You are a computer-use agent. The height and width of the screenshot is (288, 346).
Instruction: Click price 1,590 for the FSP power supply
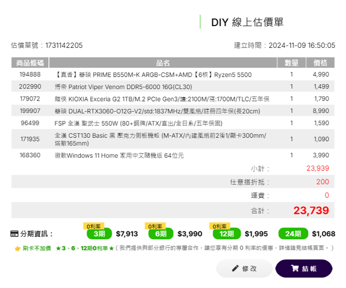click(322, 123)
